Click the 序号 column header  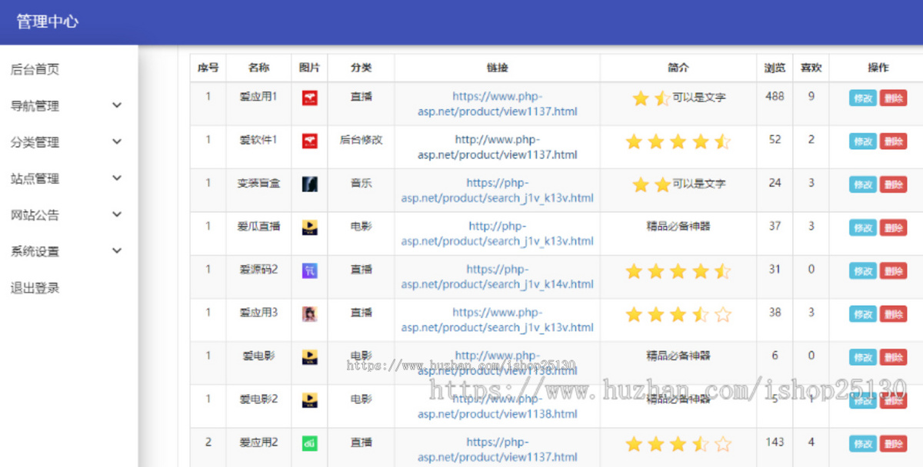[x=208, y=68]
